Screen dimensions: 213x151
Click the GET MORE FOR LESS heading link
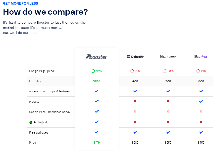click(x=20, y=3)
